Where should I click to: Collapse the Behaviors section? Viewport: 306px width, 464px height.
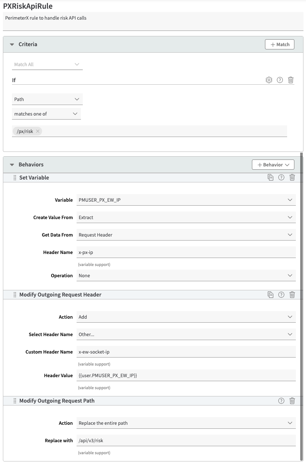(x=12, y=165)
